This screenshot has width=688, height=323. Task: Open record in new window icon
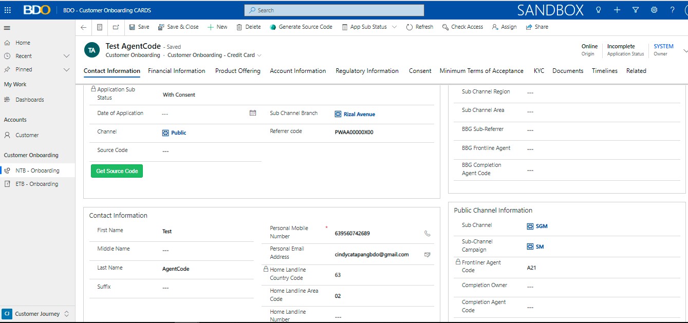pyautogui.click(x=116, y=27)
